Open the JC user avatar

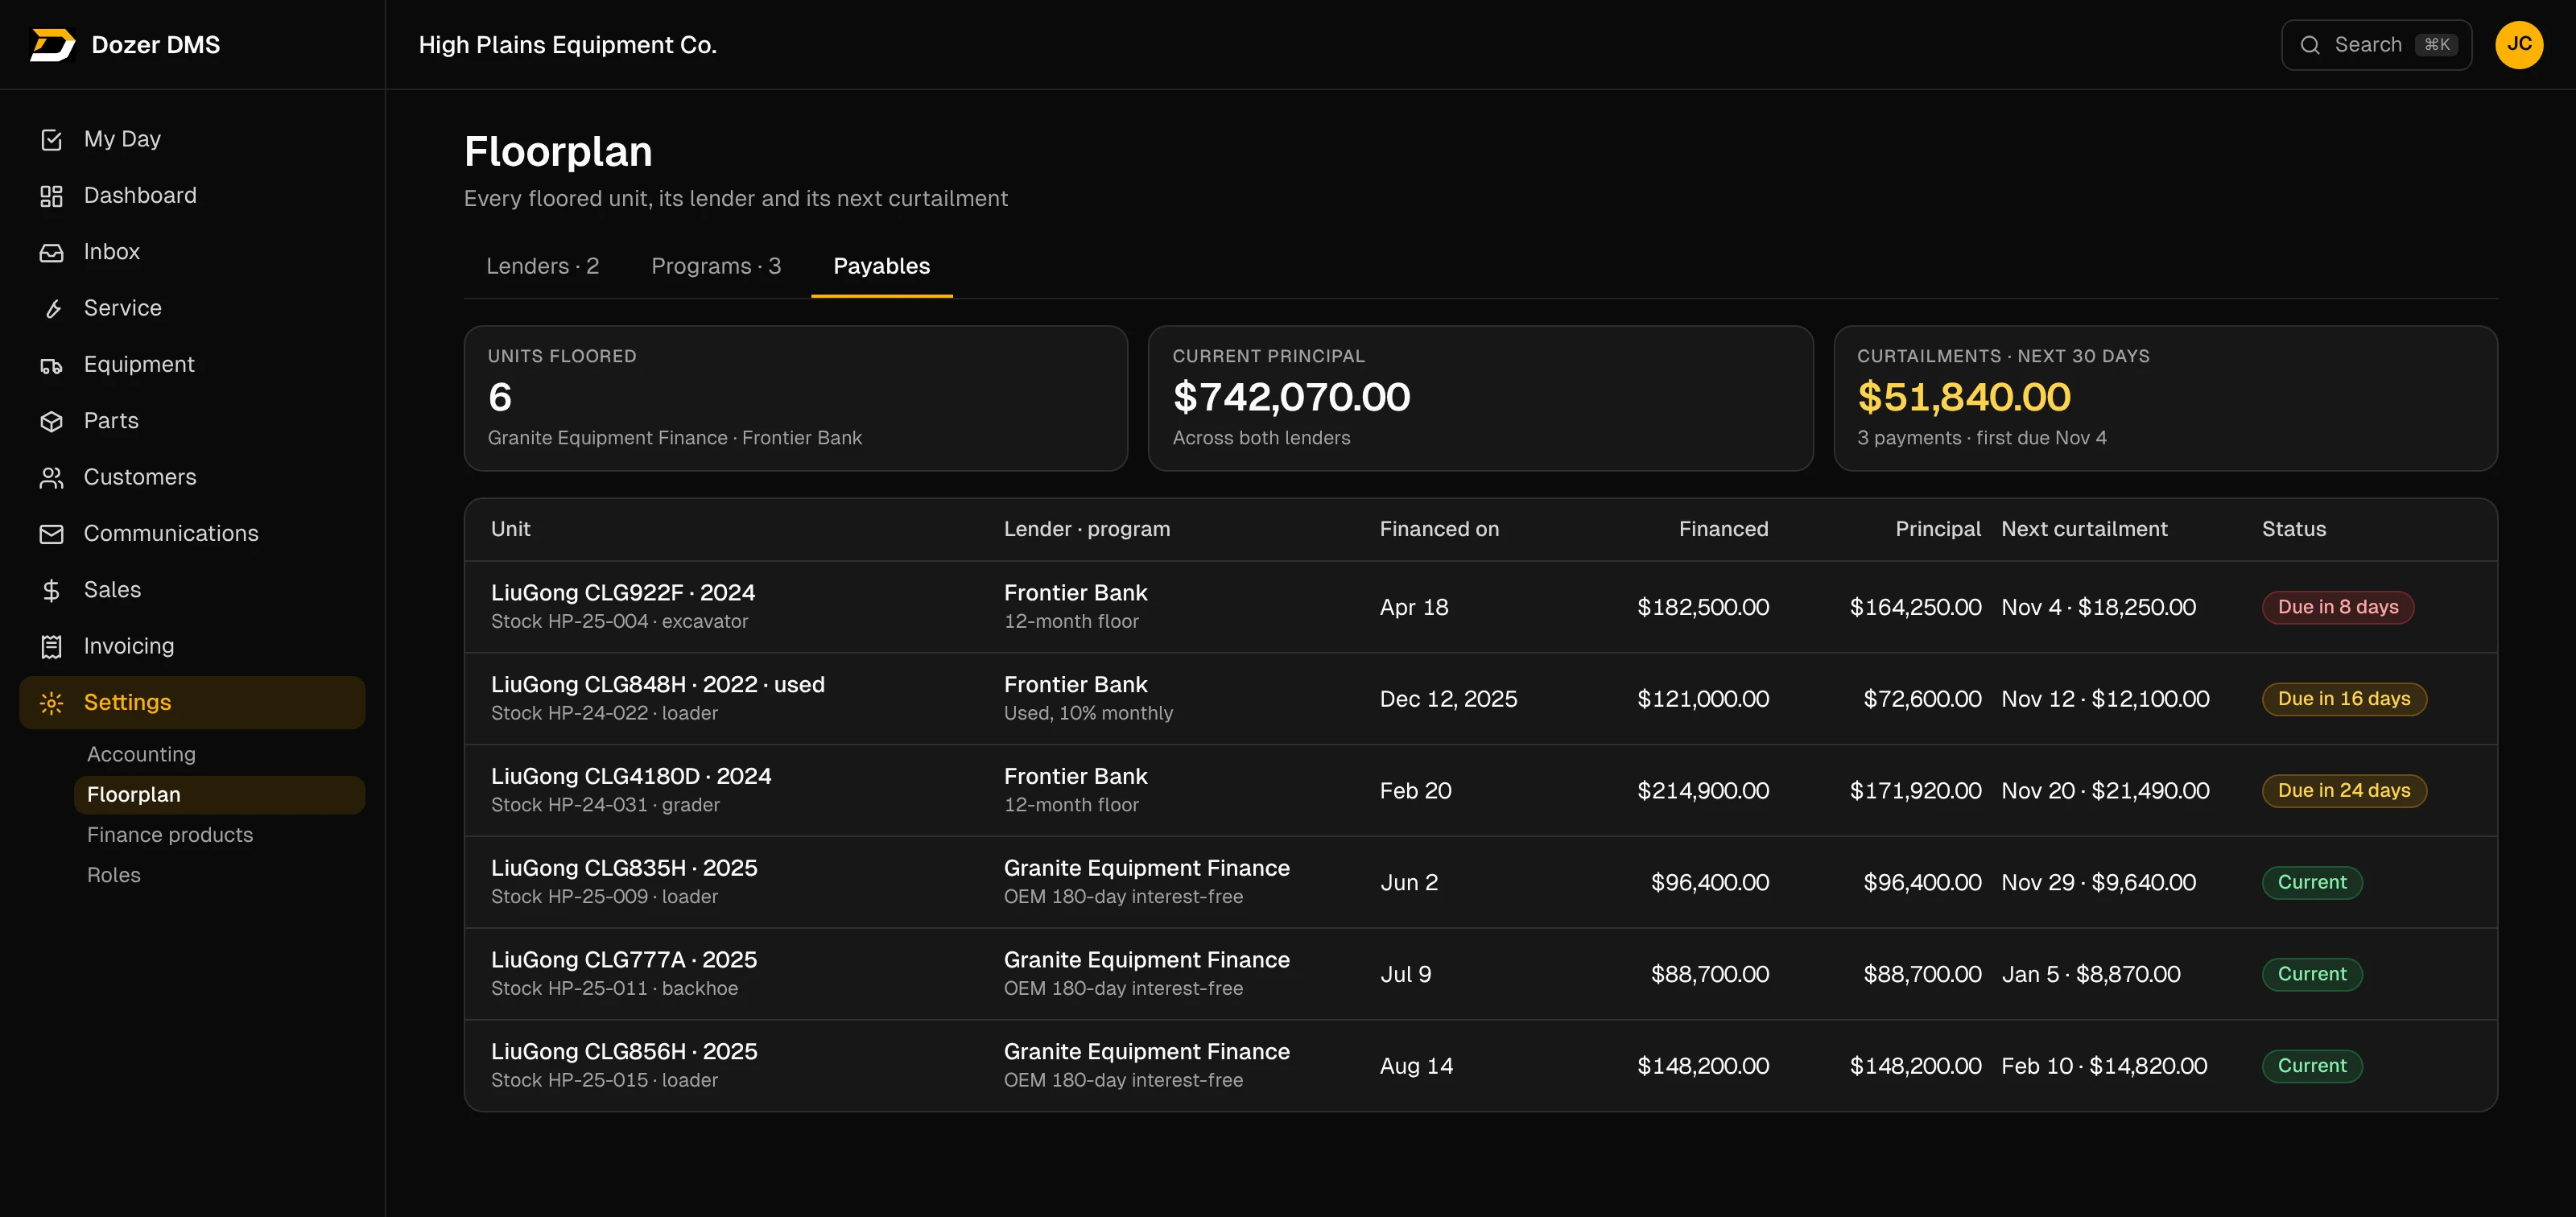pos(2519,45)
